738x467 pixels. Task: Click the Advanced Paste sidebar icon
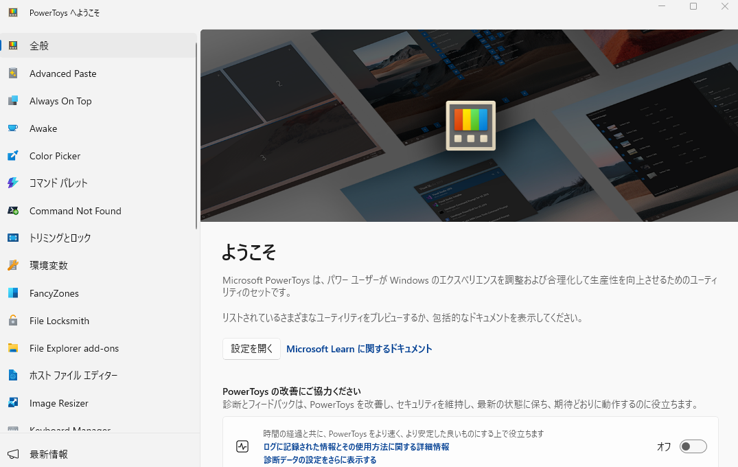pos(13,73)
